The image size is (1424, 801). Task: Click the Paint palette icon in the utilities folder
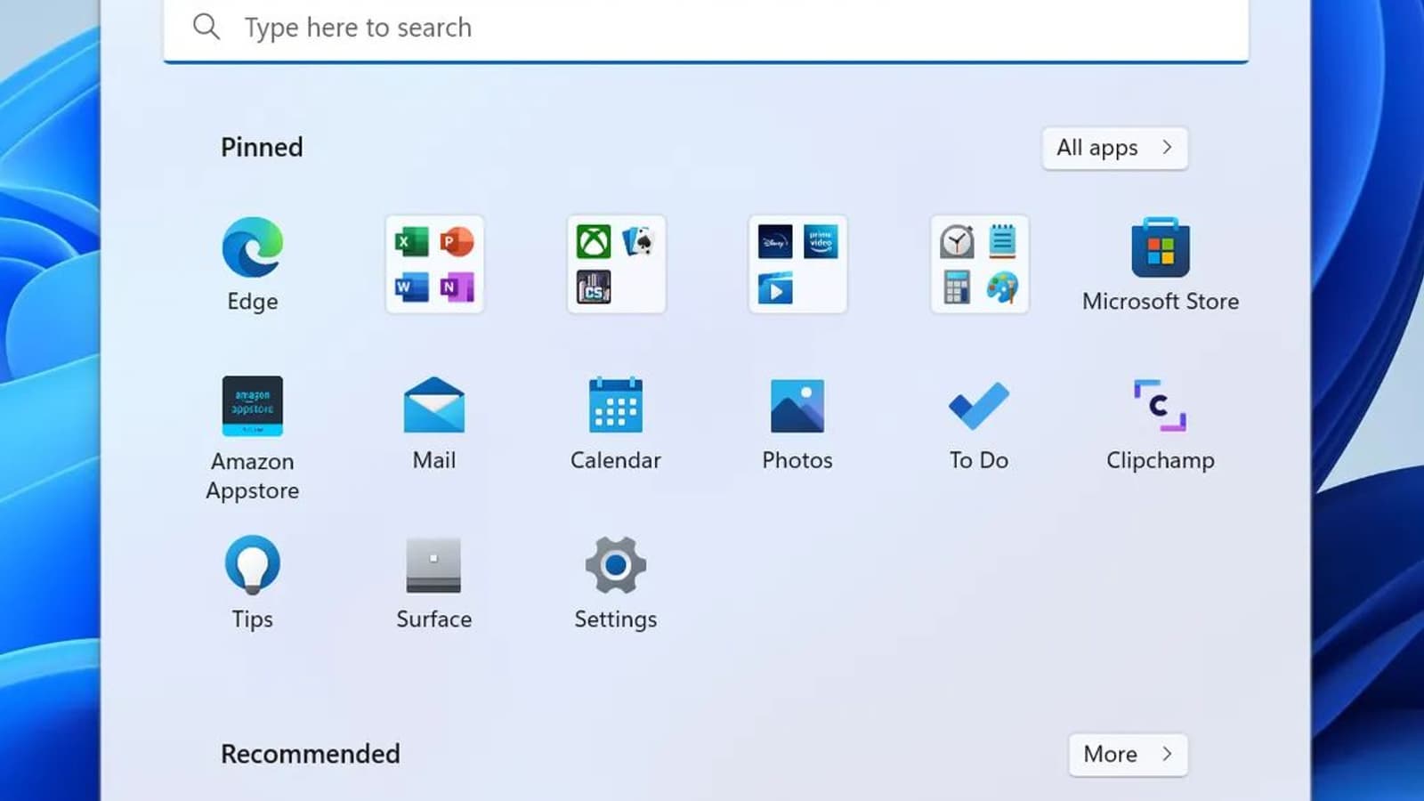pos(1002,287)
